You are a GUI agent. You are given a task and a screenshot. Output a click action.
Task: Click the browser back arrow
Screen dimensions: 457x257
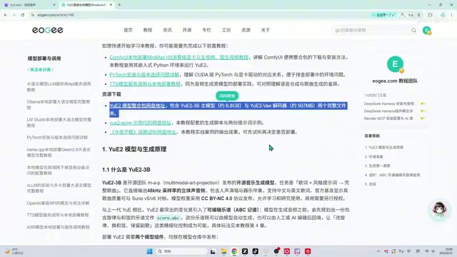(6, 15)
